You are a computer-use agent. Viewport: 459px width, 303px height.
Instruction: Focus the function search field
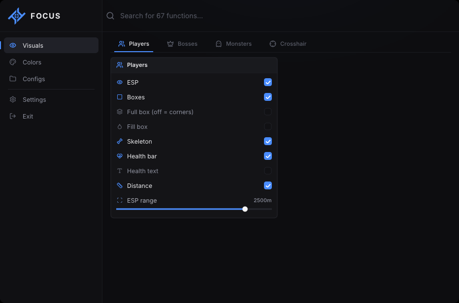pyautogui.click(x=280, y=16)
